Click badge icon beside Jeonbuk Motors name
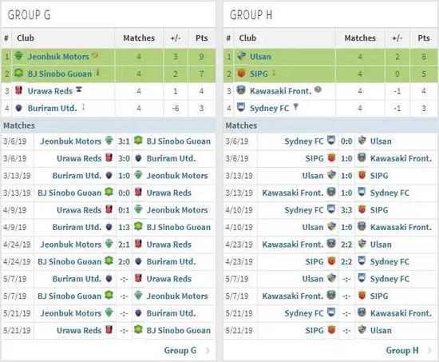The image size is (439, 362). coord(95,55)
